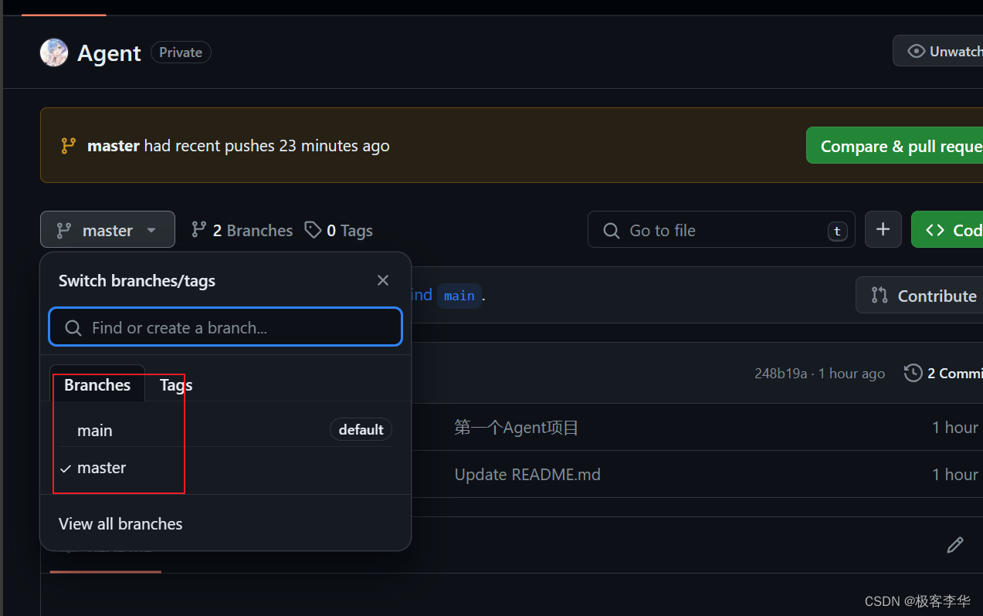Switch to the Tags tab

[x=176, y=384]
